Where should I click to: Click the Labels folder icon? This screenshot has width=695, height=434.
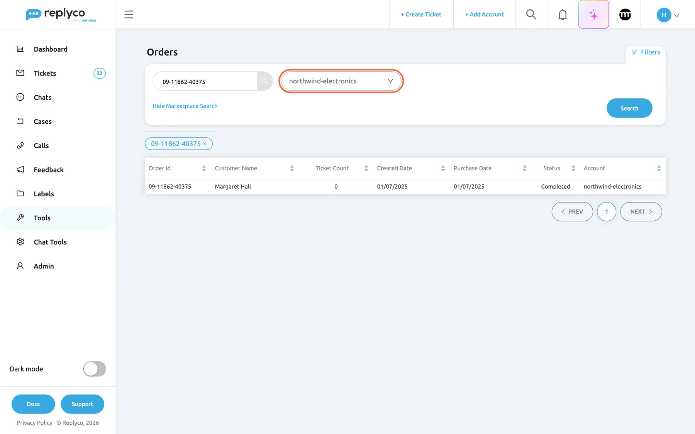click(x=20, y=194)
